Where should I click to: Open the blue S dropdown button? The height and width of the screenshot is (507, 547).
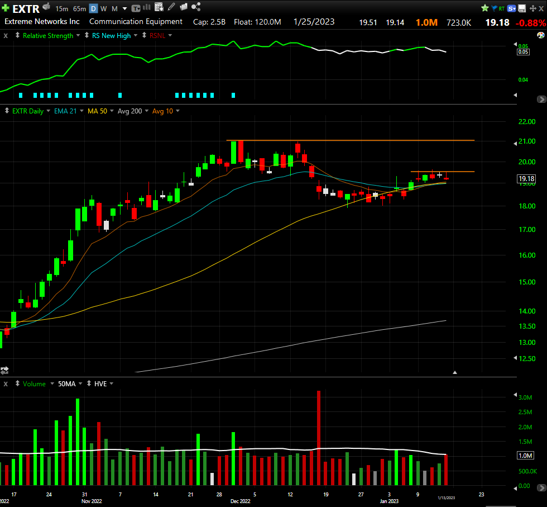point(512,8)
